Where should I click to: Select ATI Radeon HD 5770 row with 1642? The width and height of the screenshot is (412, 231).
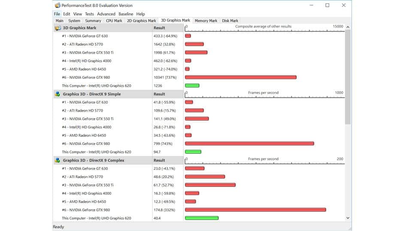point(199,44)
